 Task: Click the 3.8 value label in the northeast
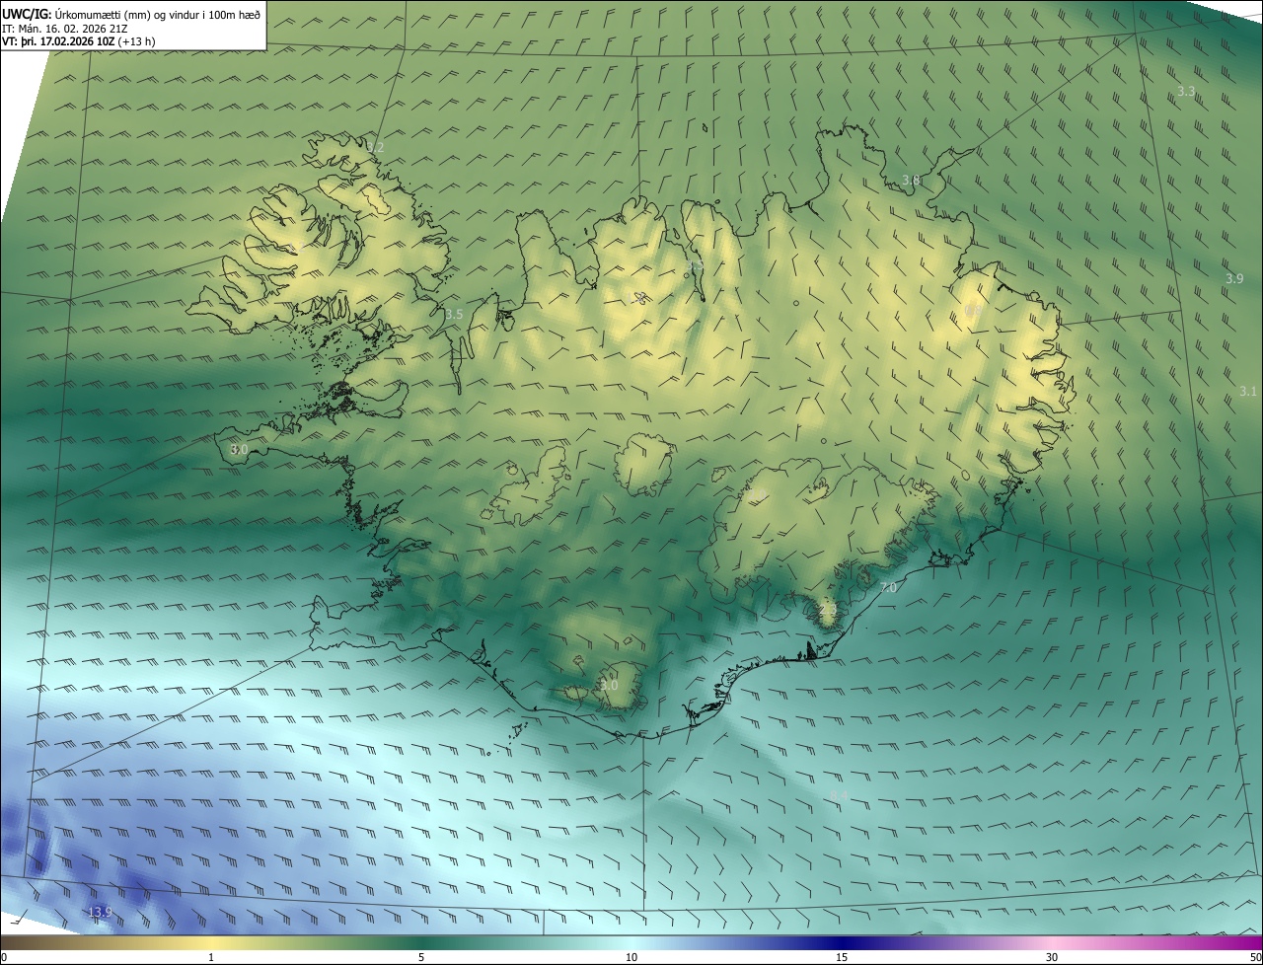[x=912, y=180]
